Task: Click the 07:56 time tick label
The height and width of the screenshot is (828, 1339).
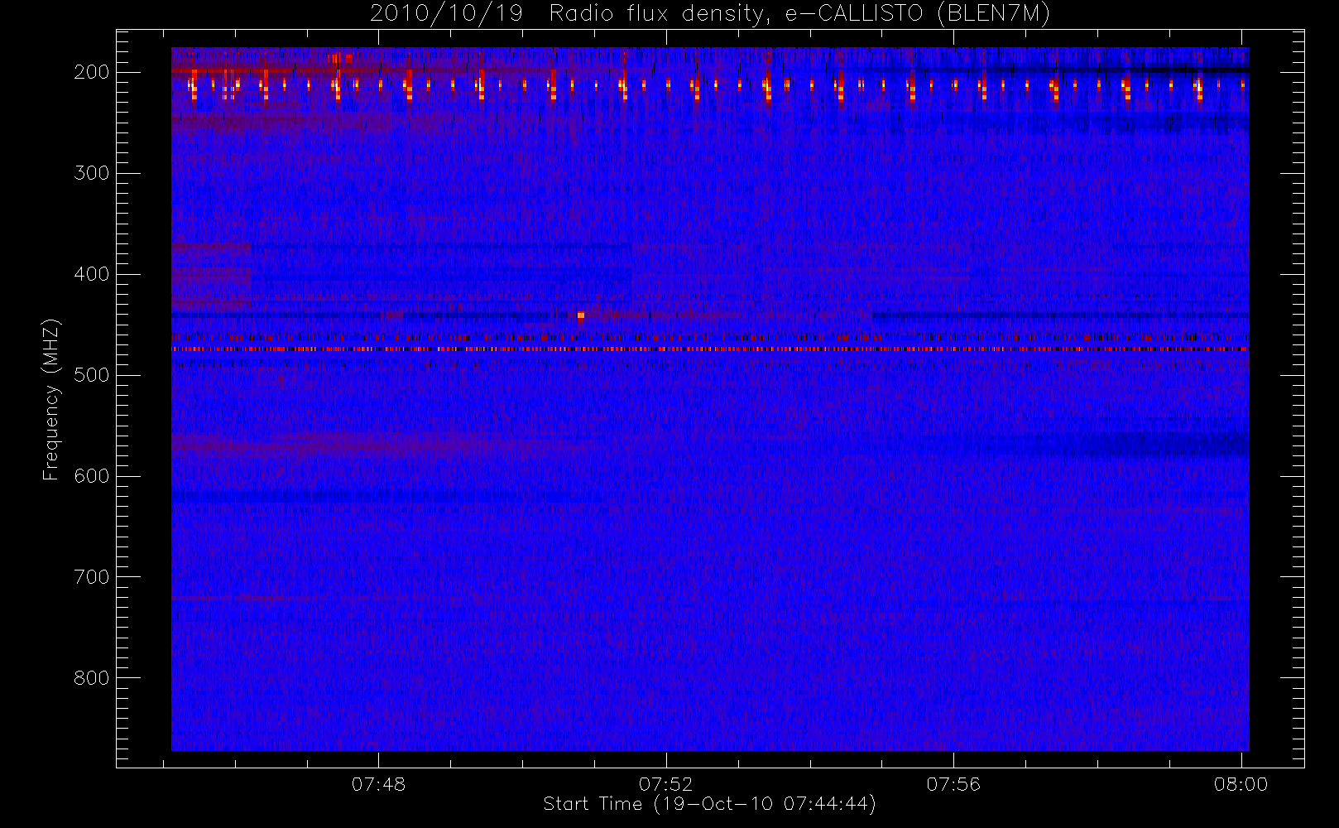Action: click(x=953, y=784)
